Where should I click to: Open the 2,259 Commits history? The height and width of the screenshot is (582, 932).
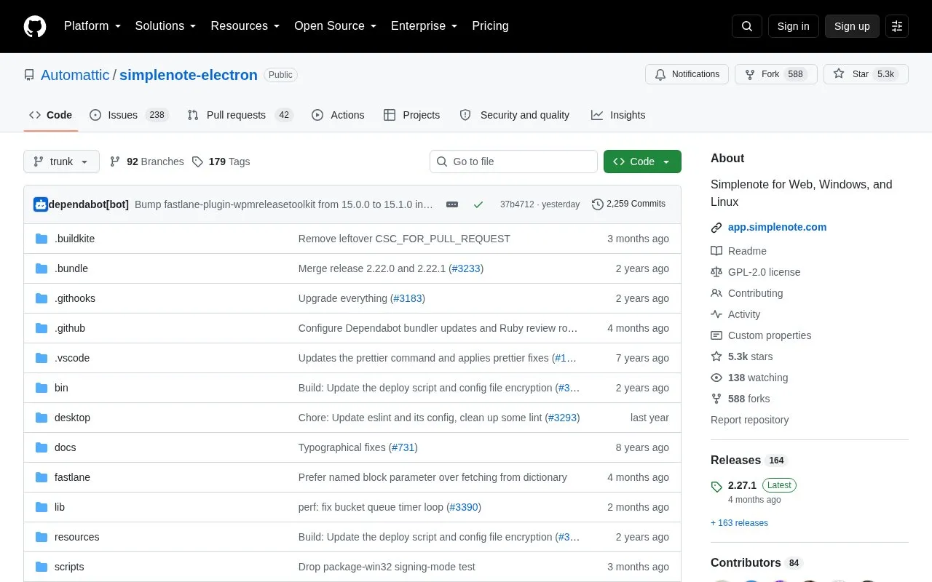click(628, 204)
